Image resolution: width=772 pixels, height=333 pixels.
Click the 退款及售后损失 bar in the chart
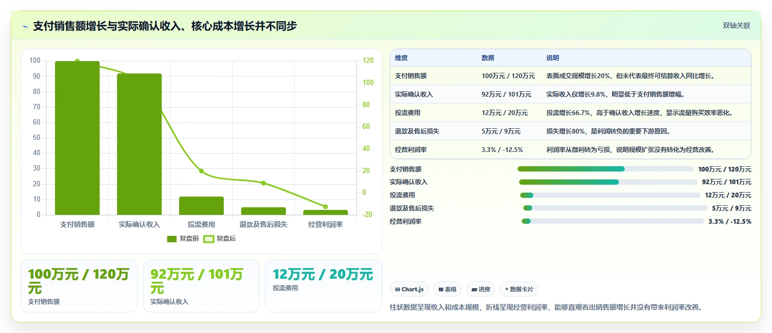[x=263, y=211]
